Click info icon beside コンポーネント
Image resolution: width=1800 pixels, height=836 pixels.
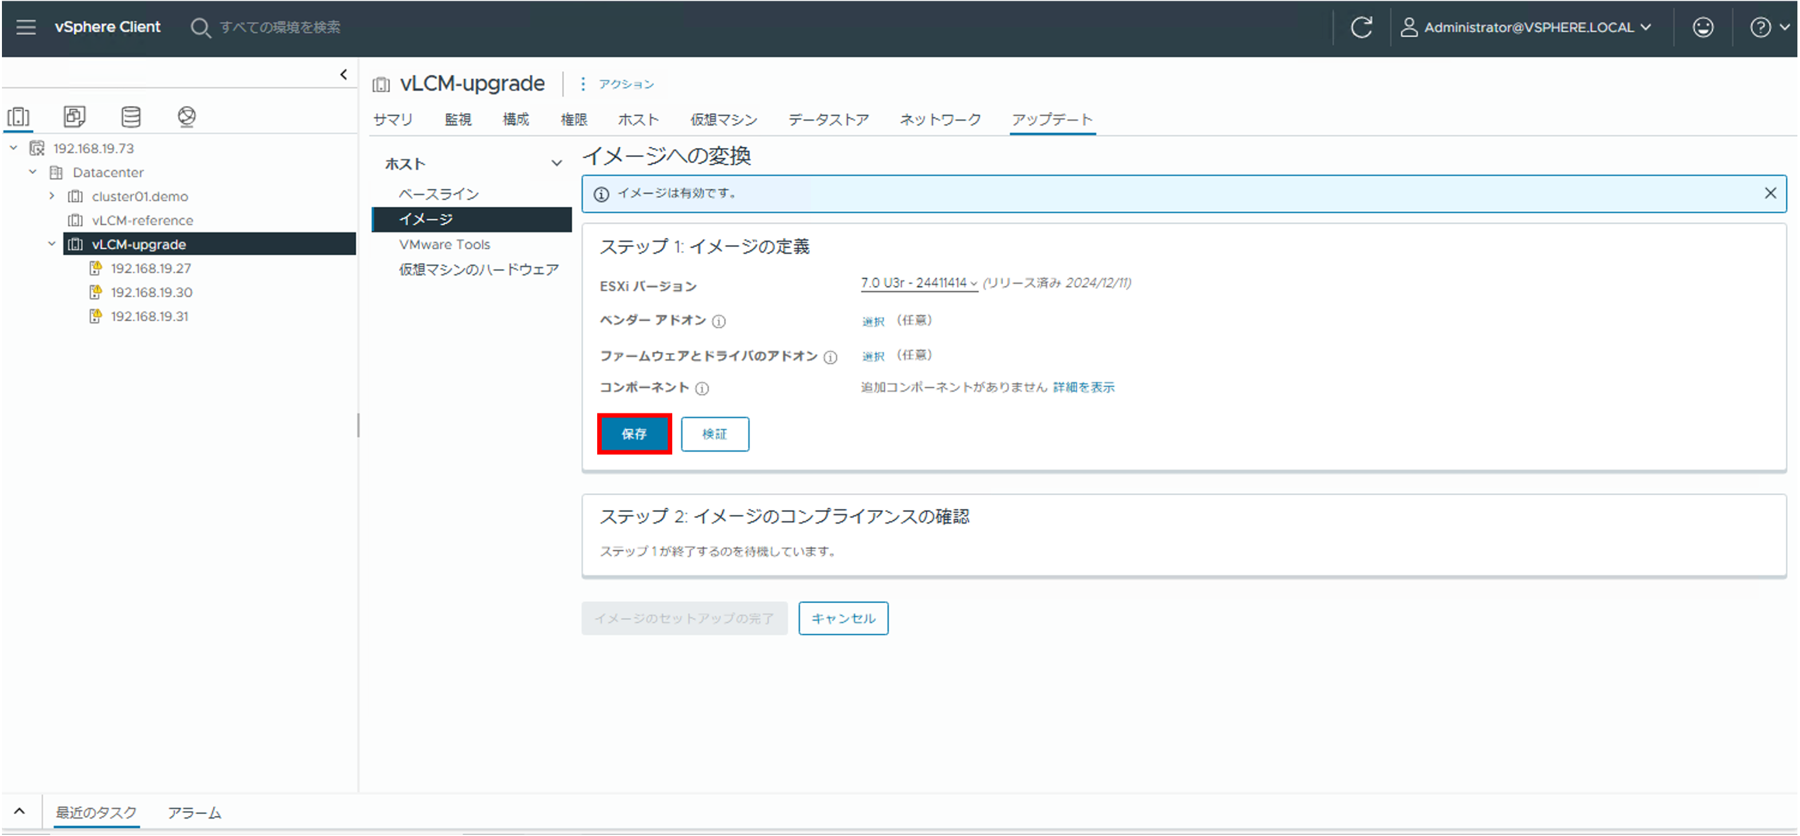click(x=701, y=389)
